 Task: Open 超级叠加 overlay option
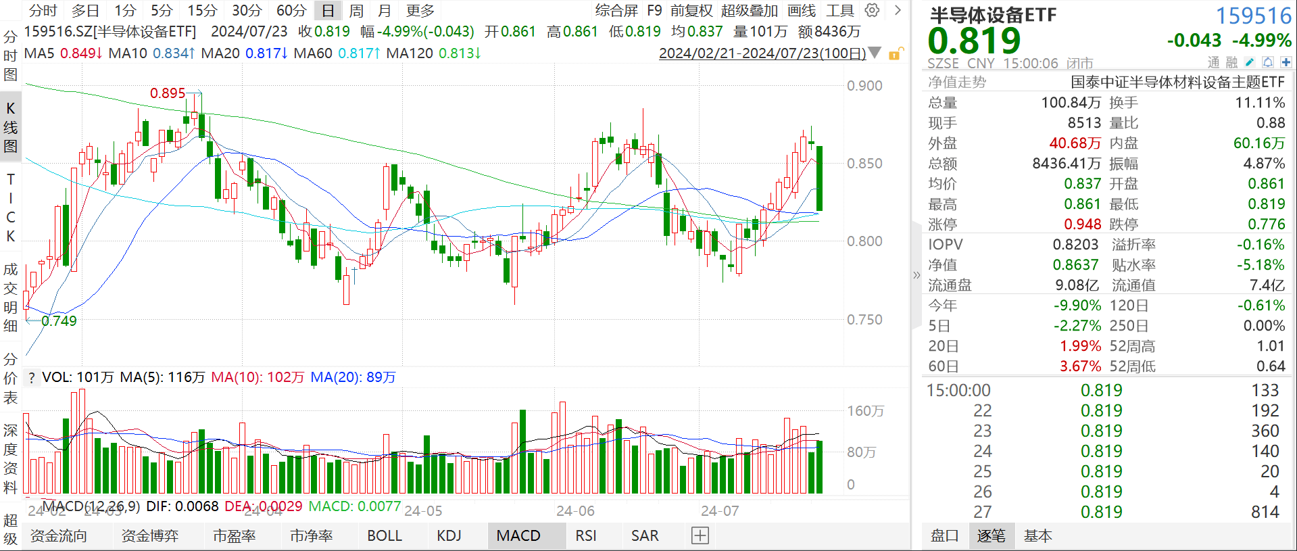pyautogui.click(x=750, y=10)
